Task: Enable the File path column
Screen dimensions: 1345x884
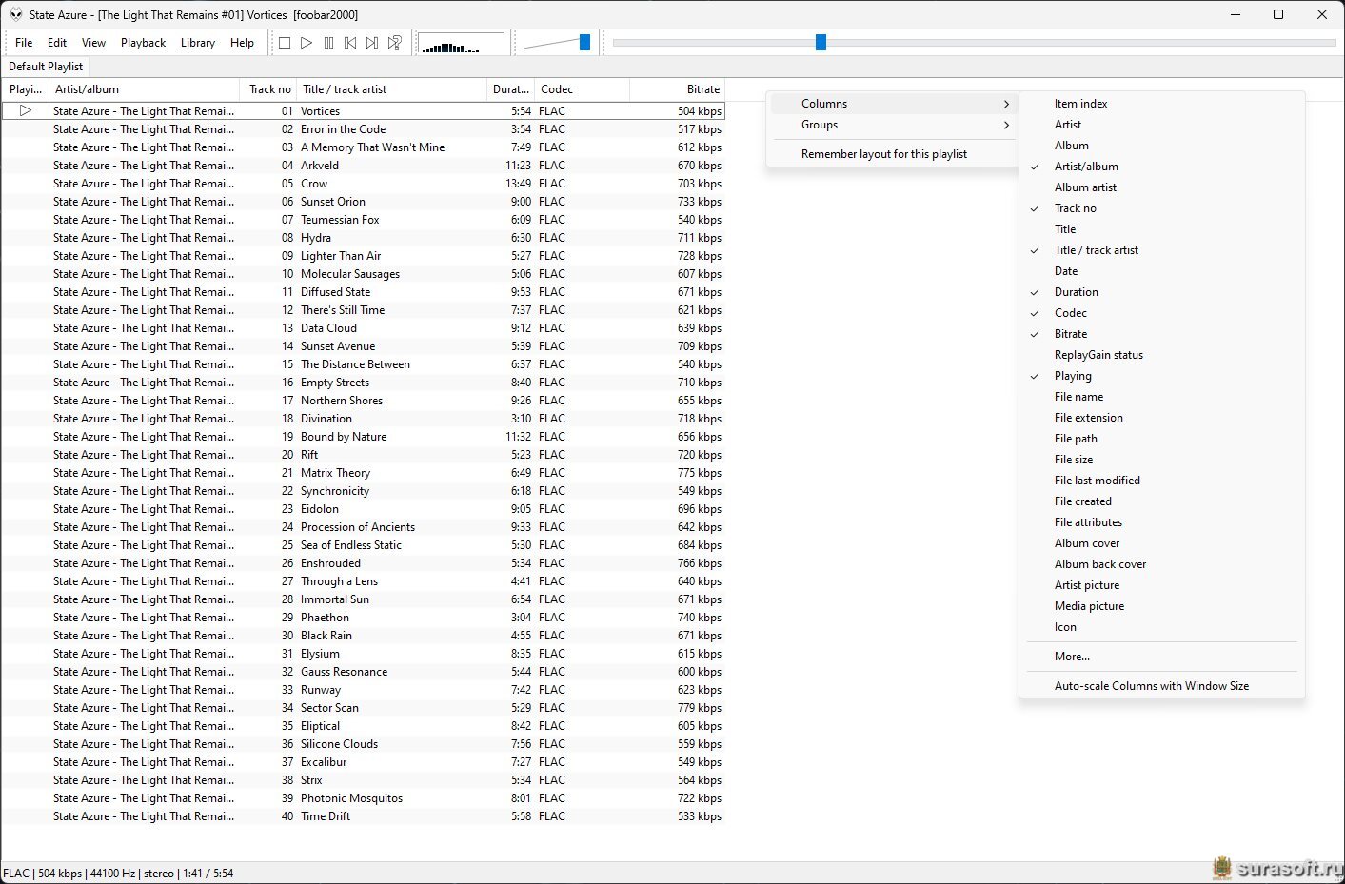Action: pyautogui.click(x=1161, y=439)
